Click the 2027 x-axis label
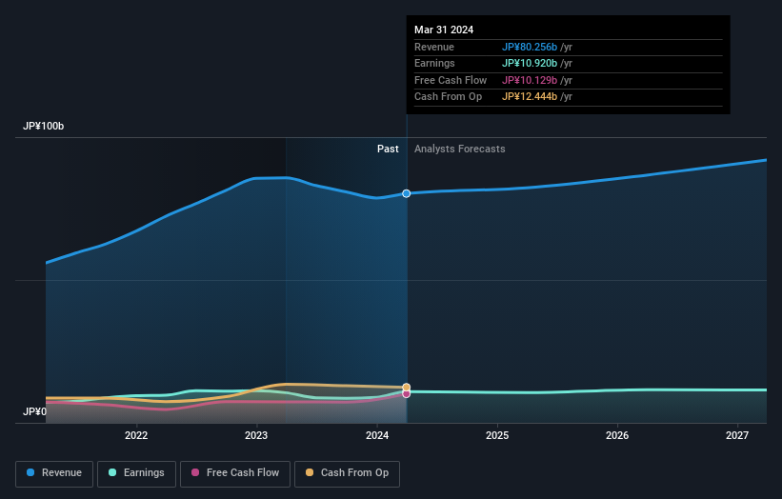782x499 pixels. (x=737, y=435)
